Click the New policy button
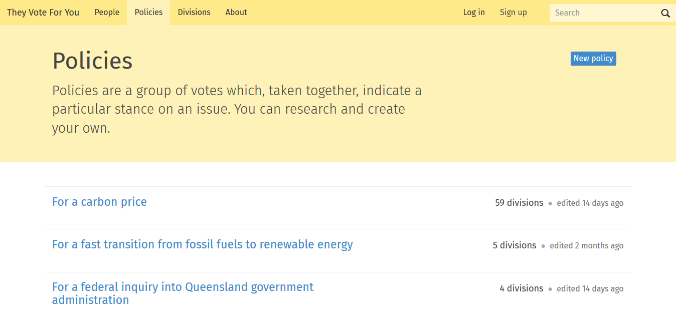This screenshot has width=676, height=318. coord(593,59)
